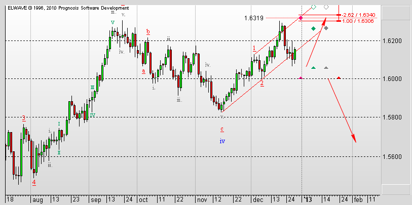Click the hollow green diamond at top

(313, 7)
